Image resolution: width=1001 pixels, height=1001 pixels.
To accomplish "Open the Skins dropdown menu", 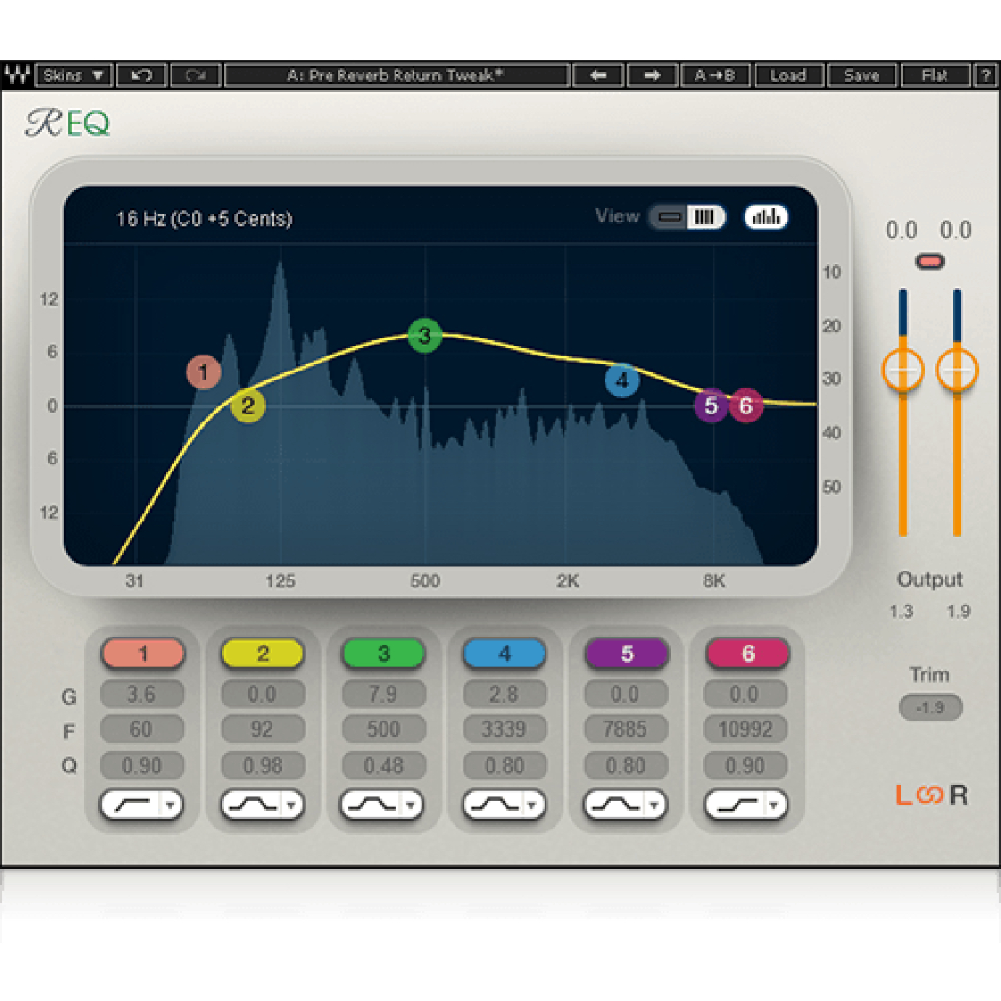I will click(74, 75).
